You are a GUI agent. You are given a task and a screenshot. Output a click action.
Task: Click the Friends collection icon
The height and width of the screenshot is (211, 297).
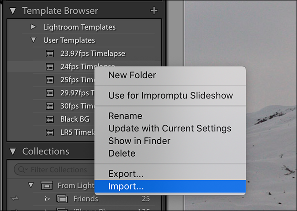62,199
